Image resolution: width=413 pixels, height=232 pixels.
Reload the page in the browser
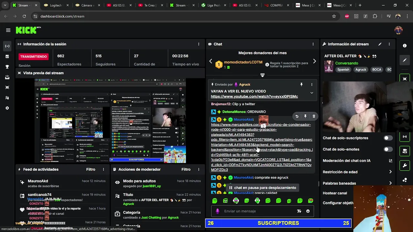coord(24,16)
